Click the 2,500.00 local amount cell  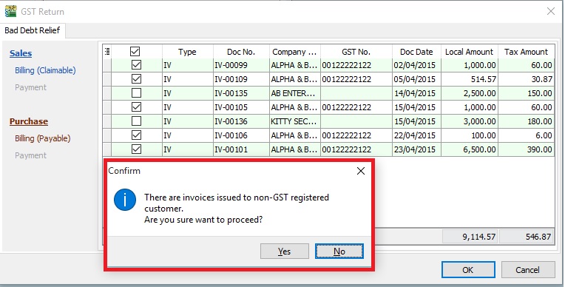coord(470,93)
